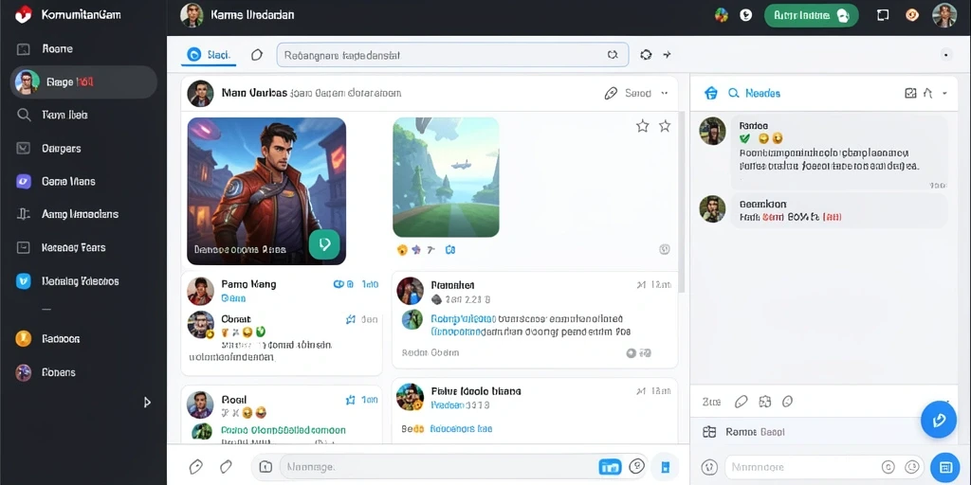Click the search icon inside the search field
971x485 pixels.
[x=613, y=54]
